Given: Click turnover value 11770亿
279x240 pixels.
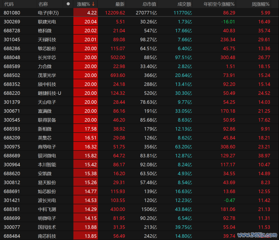Looking at the screenshot, I should [x=183, y=13].
